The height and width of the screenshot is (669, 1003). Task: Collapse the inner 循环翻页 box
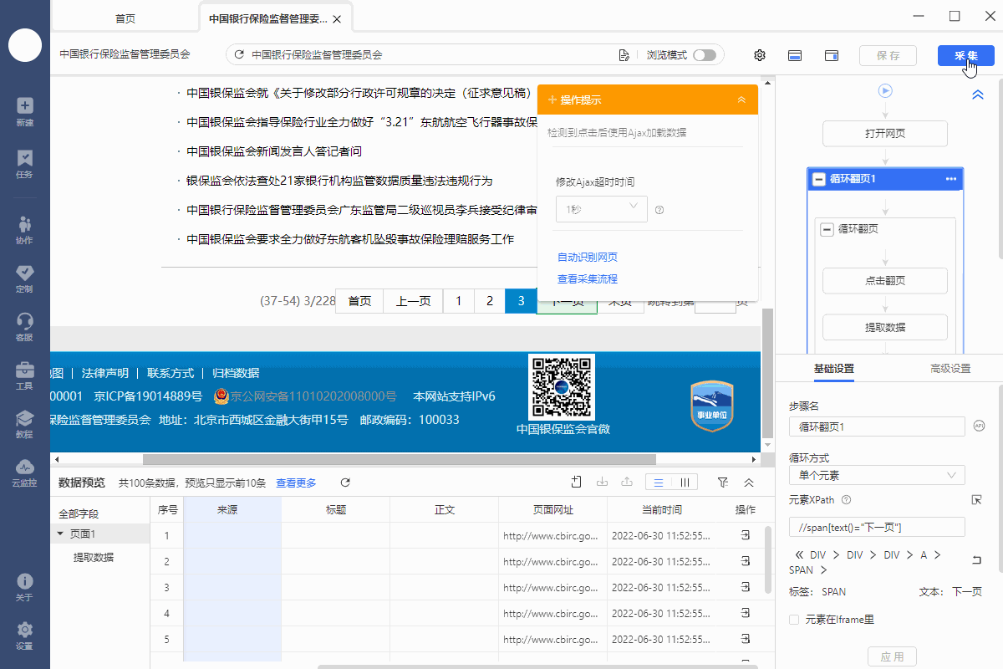pyautogui.click(x=827, y=228)
